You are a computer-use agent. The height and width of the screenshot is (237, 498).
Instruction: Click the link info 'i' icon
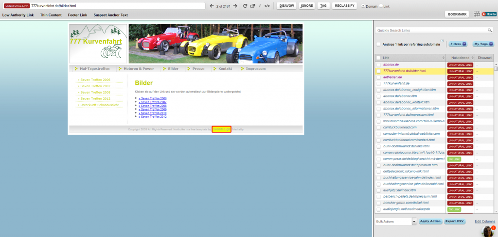point(260,6)
